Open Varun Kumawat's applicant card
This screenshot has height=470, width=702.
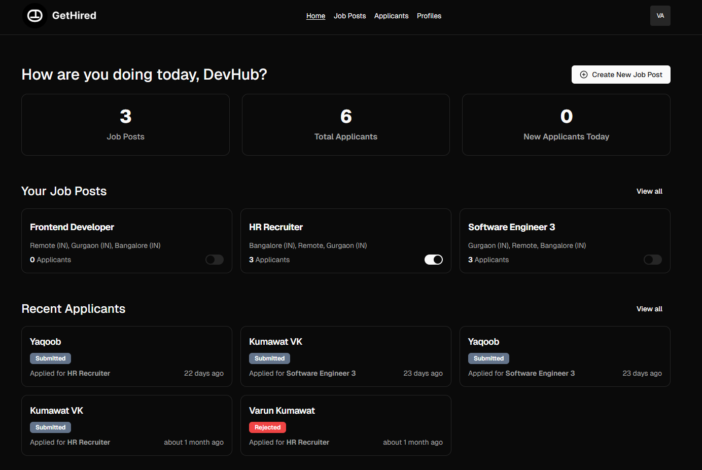(x=345, y=425)
